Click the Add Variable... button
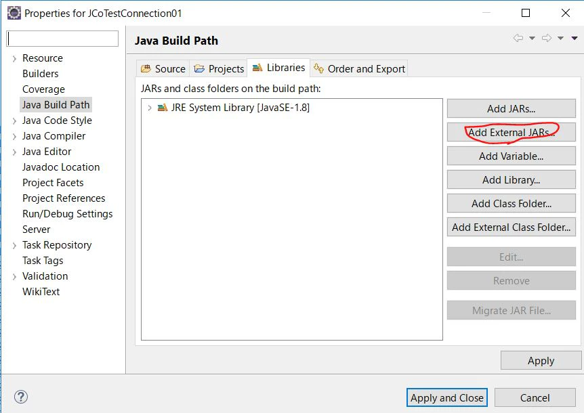The height and width of the screenshot is (413, 584). click(x=512, y=156)
